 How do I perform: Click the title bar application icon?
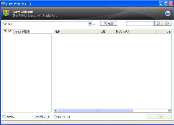3,3
